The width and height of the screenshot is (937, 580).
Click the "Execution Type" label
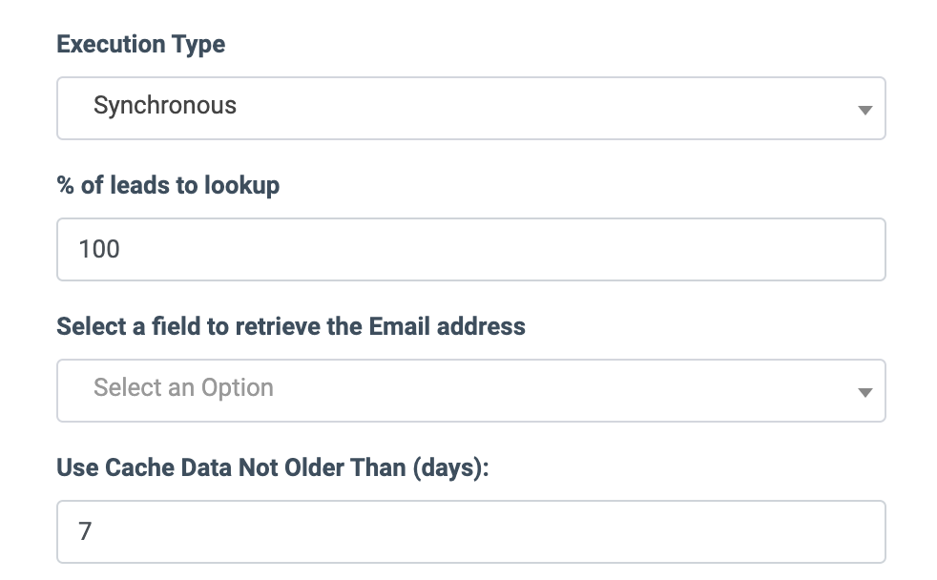pos(140,45)
